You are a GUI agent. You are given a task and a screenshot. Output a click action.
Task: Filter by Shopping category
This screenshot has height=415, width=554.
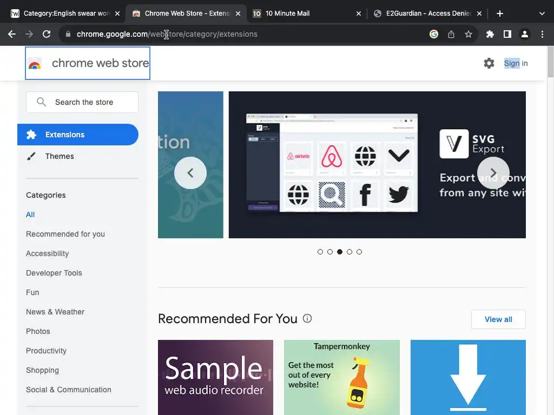(42, 370)
